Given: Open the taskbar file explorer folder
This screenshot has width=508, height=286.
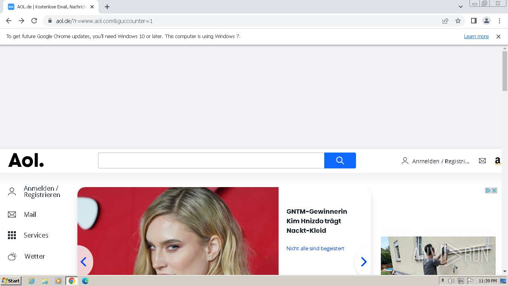Looking at the screenshot, I should (45, 281).
